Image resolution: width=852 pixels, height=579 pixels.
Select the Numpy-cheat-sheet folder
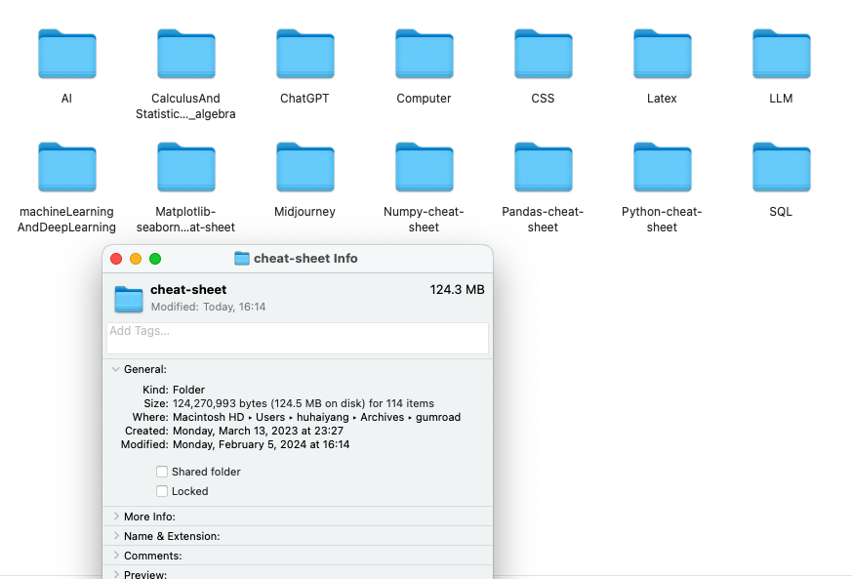click(424, 167)
